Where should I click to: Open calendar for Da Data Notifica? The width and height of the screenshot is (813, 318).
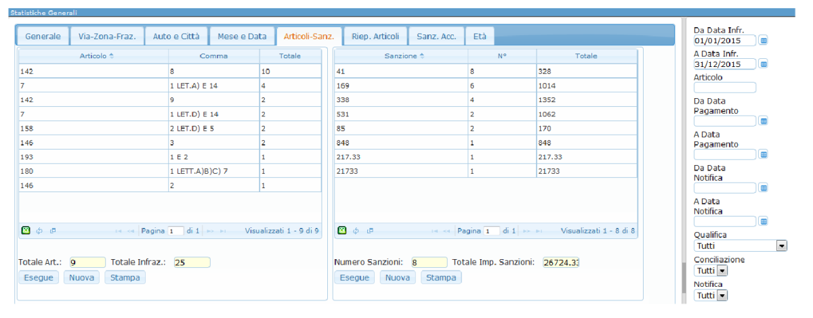coord(764,188)
